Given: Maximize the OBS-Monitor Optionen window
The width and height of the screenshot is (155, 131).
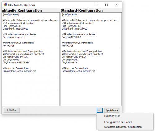Looking at the screenshot, I should tap(107, 5).
